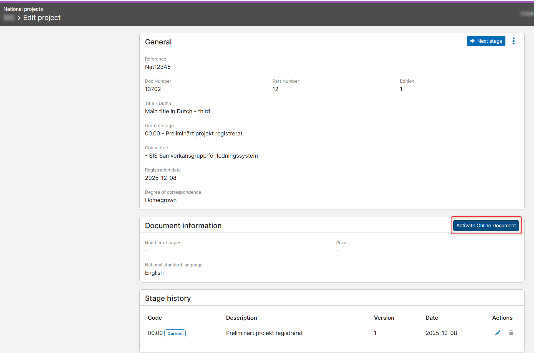Click the Actions column header
Screen dimensions: 534x353
pos(502,318)
